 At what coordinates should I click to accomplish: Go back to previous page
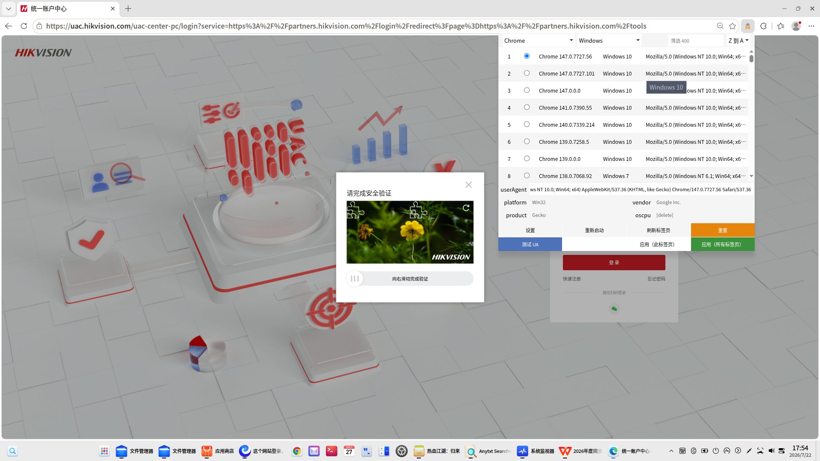click(x=9, y=26)
